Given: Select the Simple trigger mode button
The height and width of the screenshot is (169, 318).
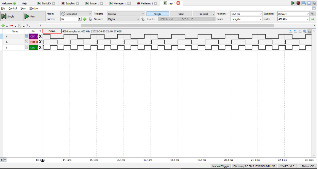Looking at the screenshot, I should click(x=158, y=14).
